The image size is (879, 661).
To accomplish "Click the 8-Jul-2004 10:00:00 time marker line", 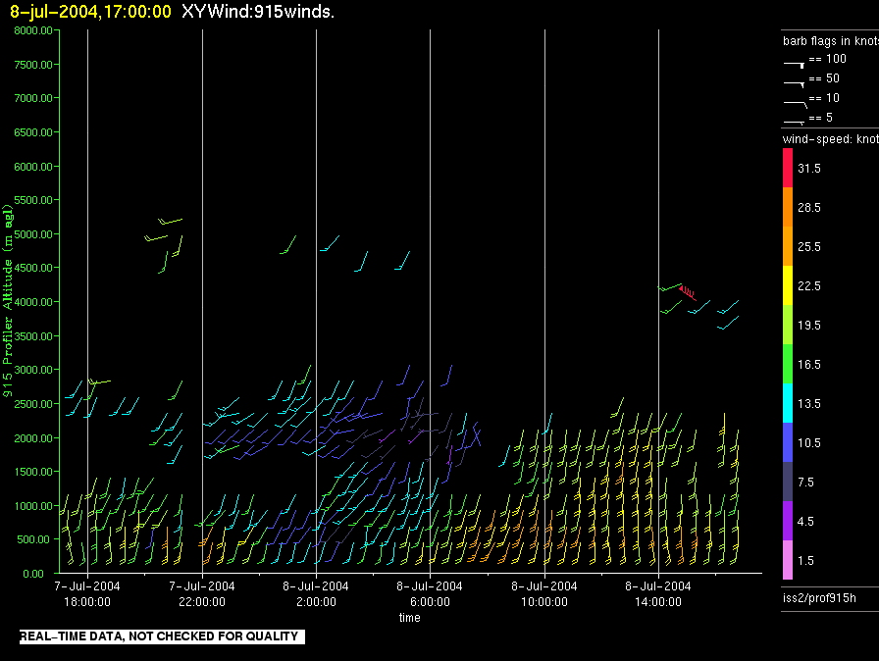I will pos(544,301).
